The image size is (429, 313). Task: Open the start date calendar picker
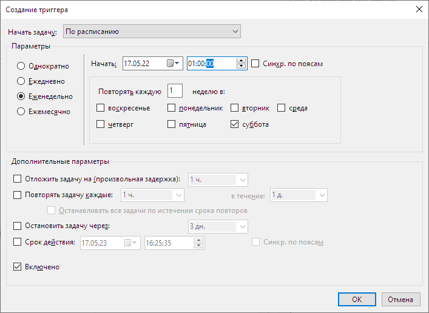(x=173, y=64)
